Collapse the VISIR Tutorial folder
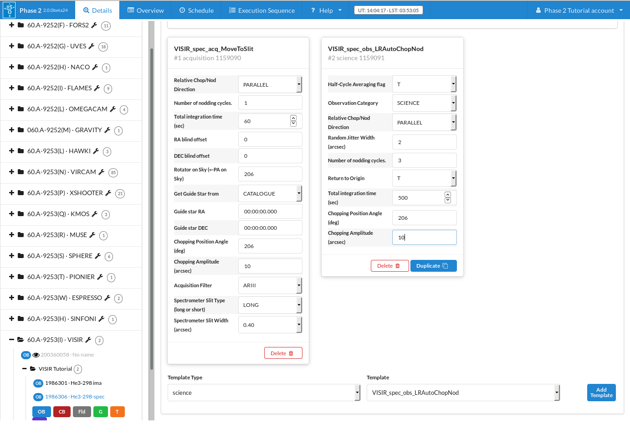 tap(25, 369)
